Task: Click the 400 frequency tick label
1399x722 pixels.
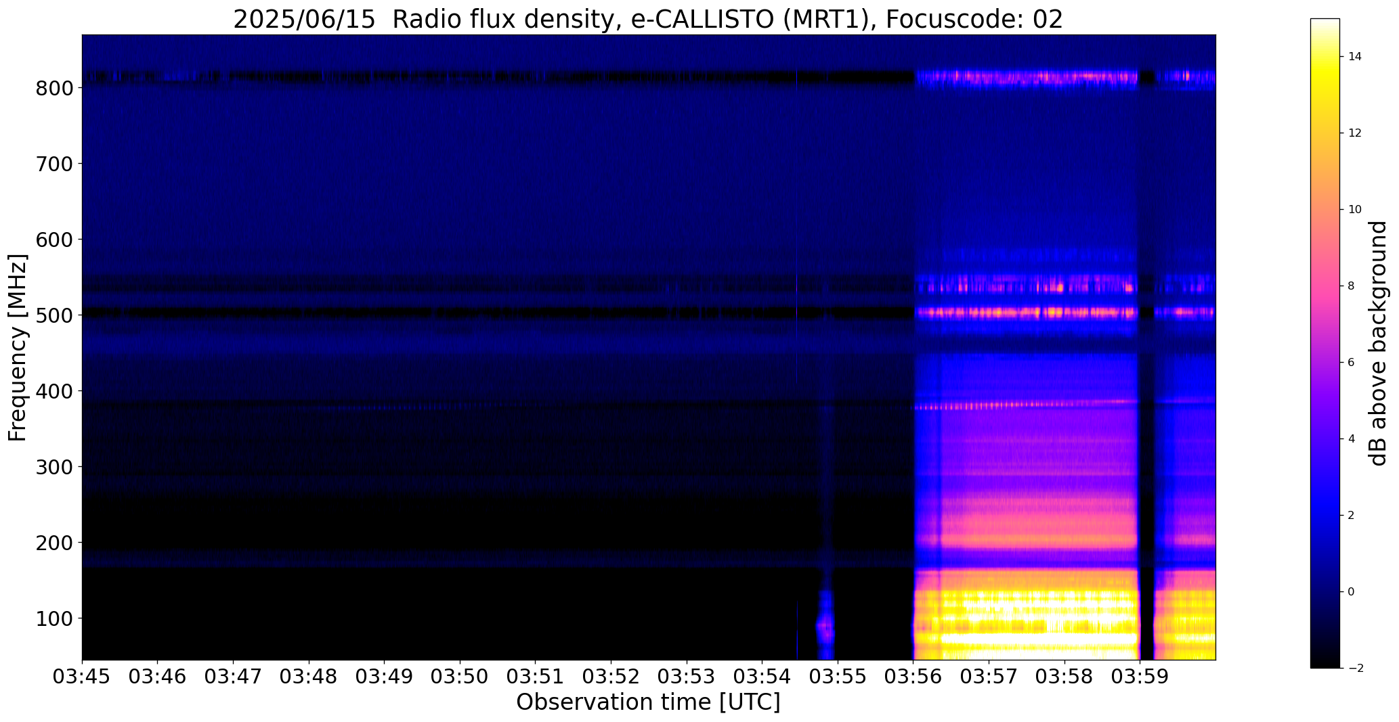Action: [x=53, y=391]
